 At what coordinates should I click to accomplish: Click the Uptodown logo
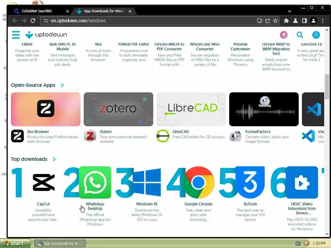tap(46, 35)
